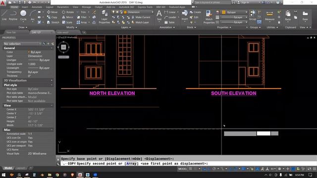Viewport: 317px width, 178px height.
Task: Click the Mirror tool
Action: (x=67, y=17)
